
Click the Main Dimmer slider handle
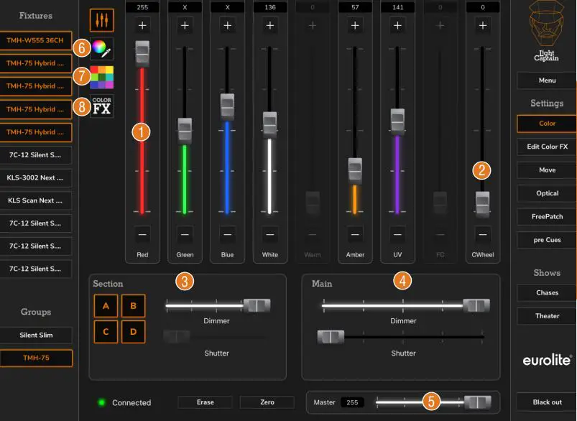(x=476, y=305)
